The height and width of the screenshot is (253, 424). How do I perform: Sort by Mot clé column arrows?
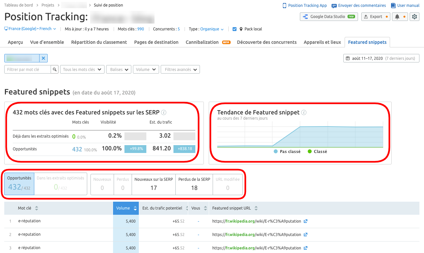pyautogui.click(x=37, y=208)
